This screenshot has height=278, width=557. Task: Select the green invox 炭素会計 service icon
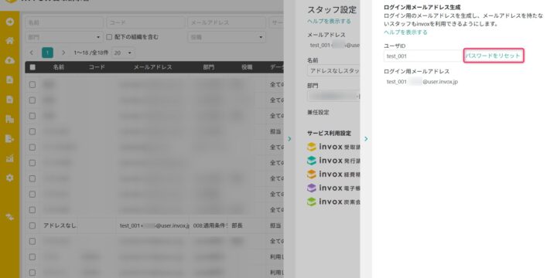click(312, 202)
